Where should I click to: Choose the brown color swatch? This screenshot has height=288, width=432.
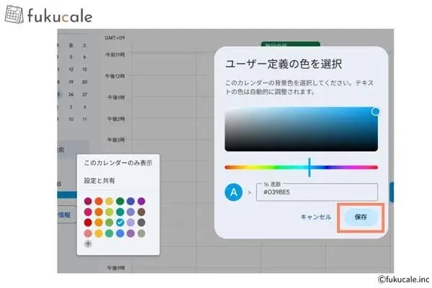pos(141,212)
